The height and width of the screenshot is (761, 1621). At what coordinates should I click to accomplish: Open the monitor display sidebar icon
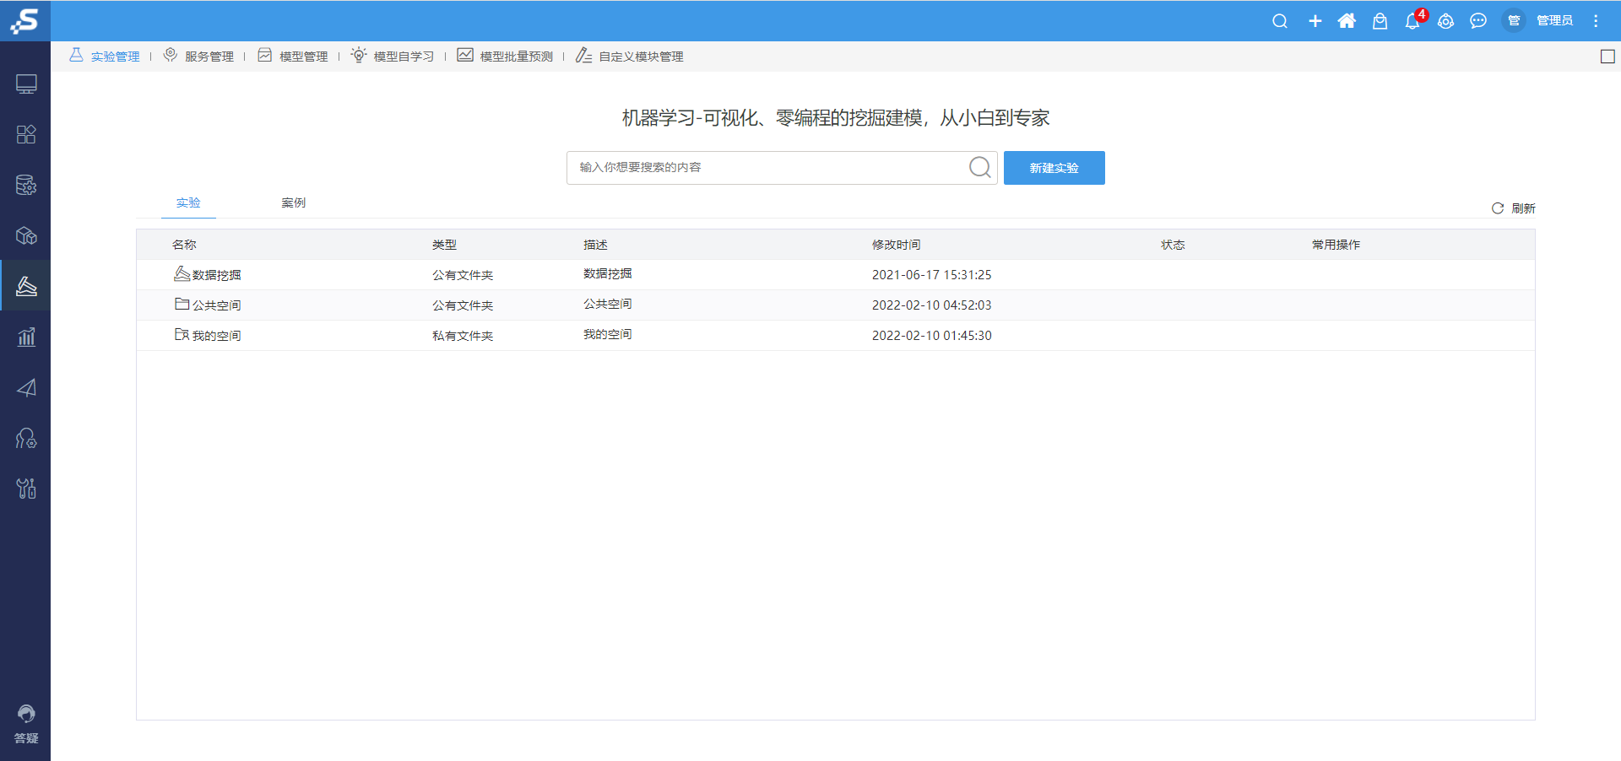pyautogui.click(x=26, y=84)
